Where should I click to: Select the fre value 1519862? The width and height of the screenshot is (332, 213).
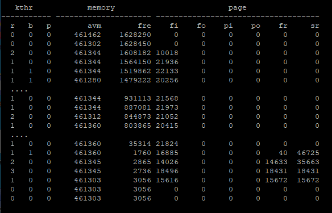tap(135, 71)
